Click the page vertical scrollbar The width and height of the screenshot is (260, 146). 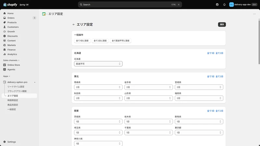tap(259, 42)
